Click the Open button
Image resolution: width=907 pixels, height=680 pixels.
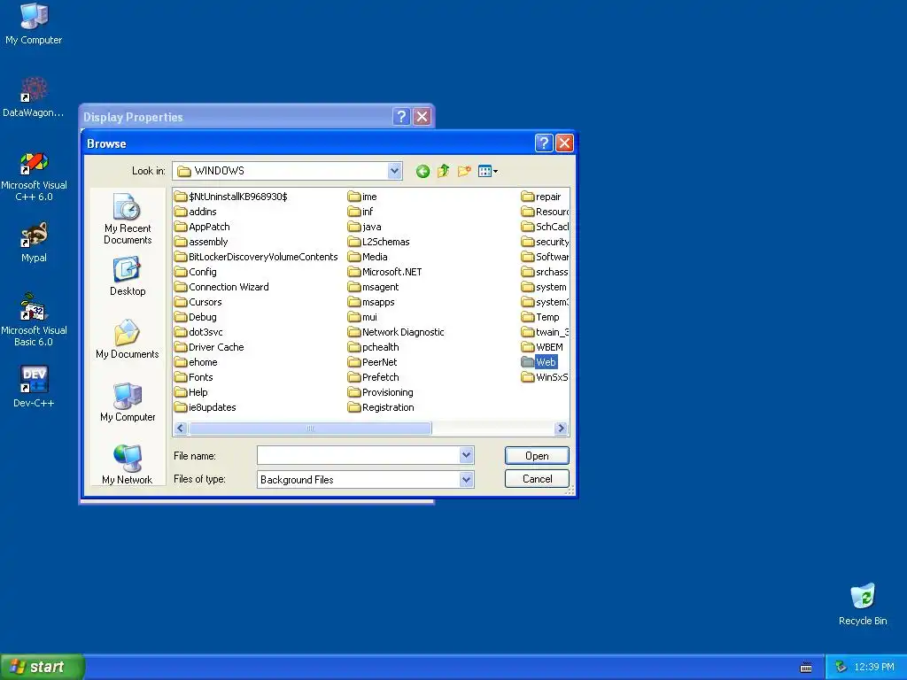537,456
